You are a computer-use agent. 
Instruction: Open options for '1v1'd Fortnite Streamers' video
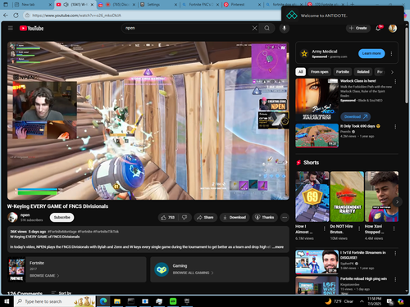pyautogui.click(x=395, y=253)
